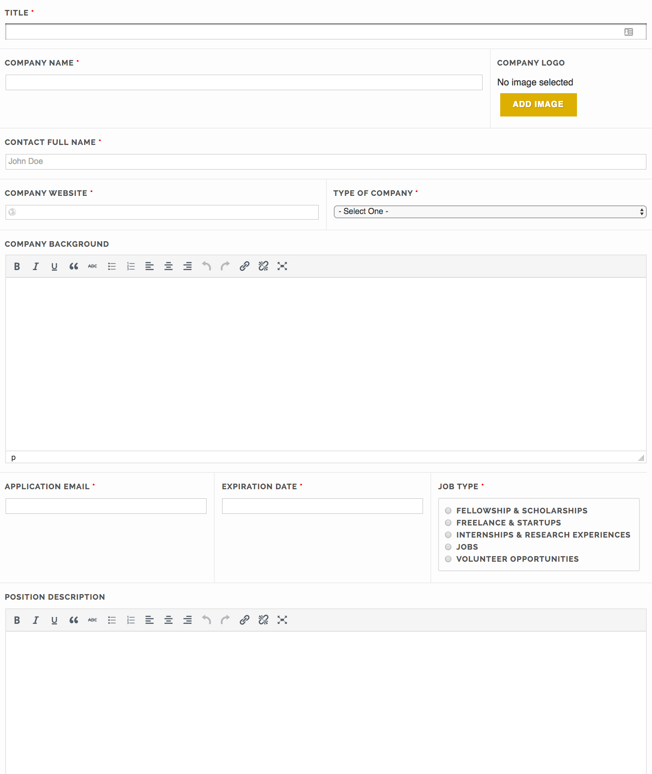Click the Add Image button
Viewport: 652px width, 774px height.
click(538, 104)
